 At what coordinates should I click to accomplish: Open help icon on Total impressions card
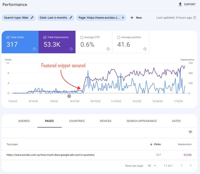click(x=71, y=49)
